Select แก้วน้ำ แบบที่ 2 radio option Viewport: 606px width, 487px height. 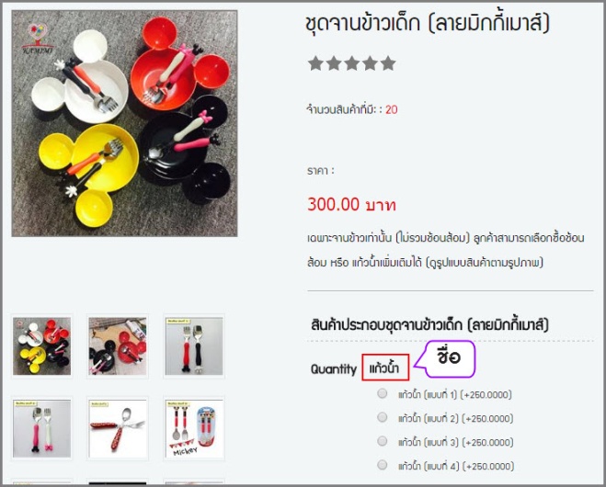pos(383,417)
